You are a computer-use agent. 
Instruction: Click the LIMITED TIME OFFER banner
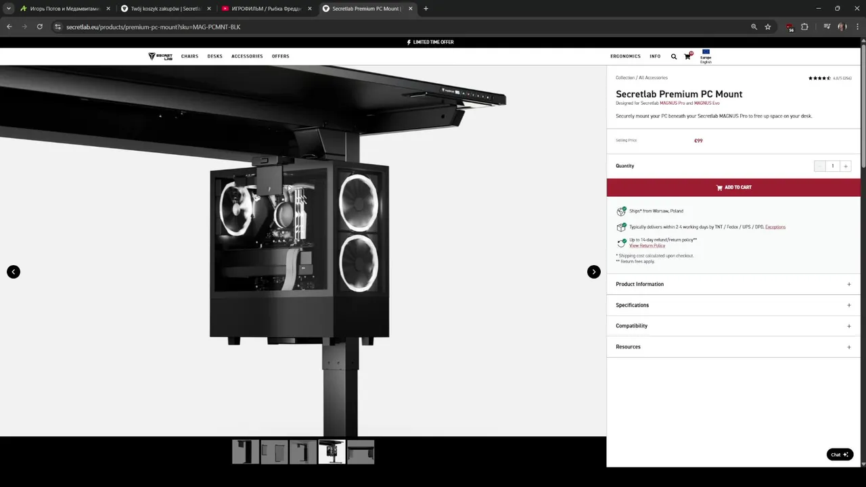(430, 42)
